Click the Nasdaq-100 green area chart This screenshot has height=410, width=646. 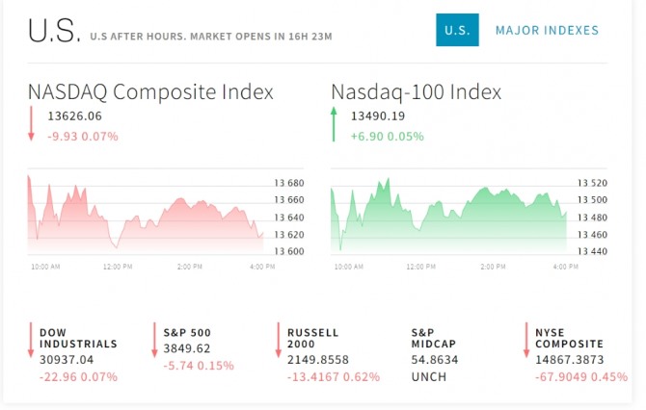click(x=448, y=212)
